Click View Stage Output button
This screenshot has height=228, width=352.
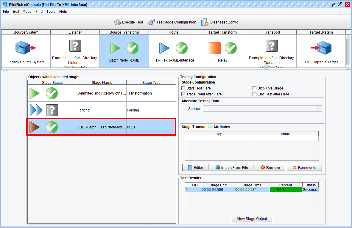click(252, 218)
